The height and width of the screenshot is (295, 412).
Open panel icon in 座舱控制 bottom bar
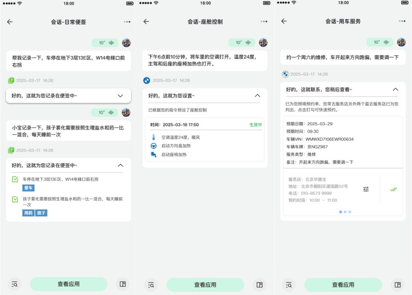click(259, 285)
